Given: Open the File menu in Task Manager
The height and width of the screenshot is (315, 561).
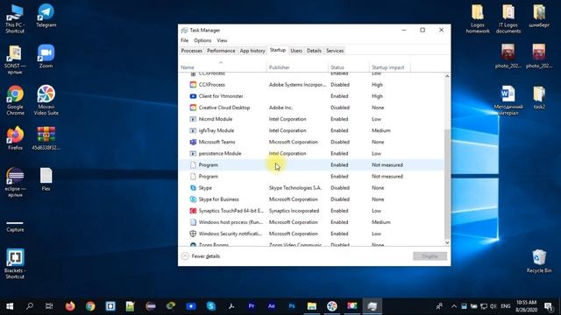Looking at the screenshot, I should [x=184, y=40].
